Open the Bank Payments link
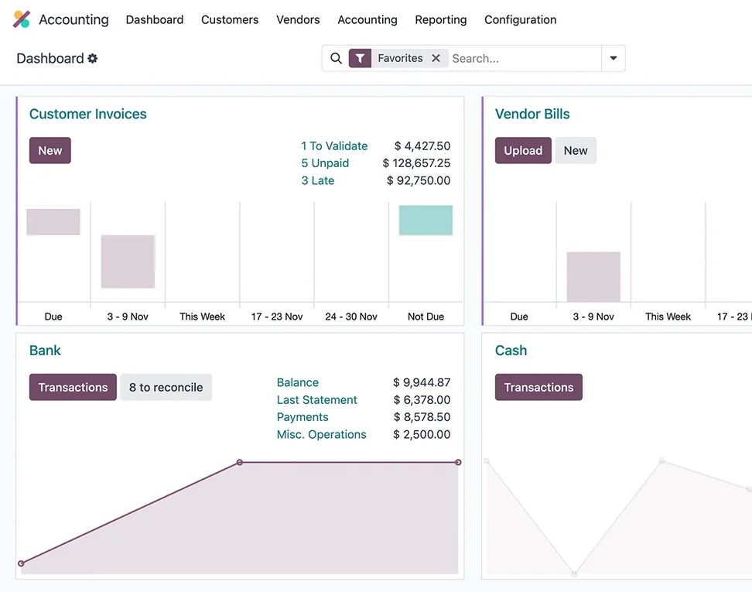752x592 pixels. click(x=303, y=417)
